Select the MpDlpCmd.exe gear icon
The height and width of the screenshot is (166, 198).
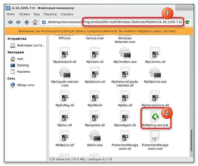(155, 72)
